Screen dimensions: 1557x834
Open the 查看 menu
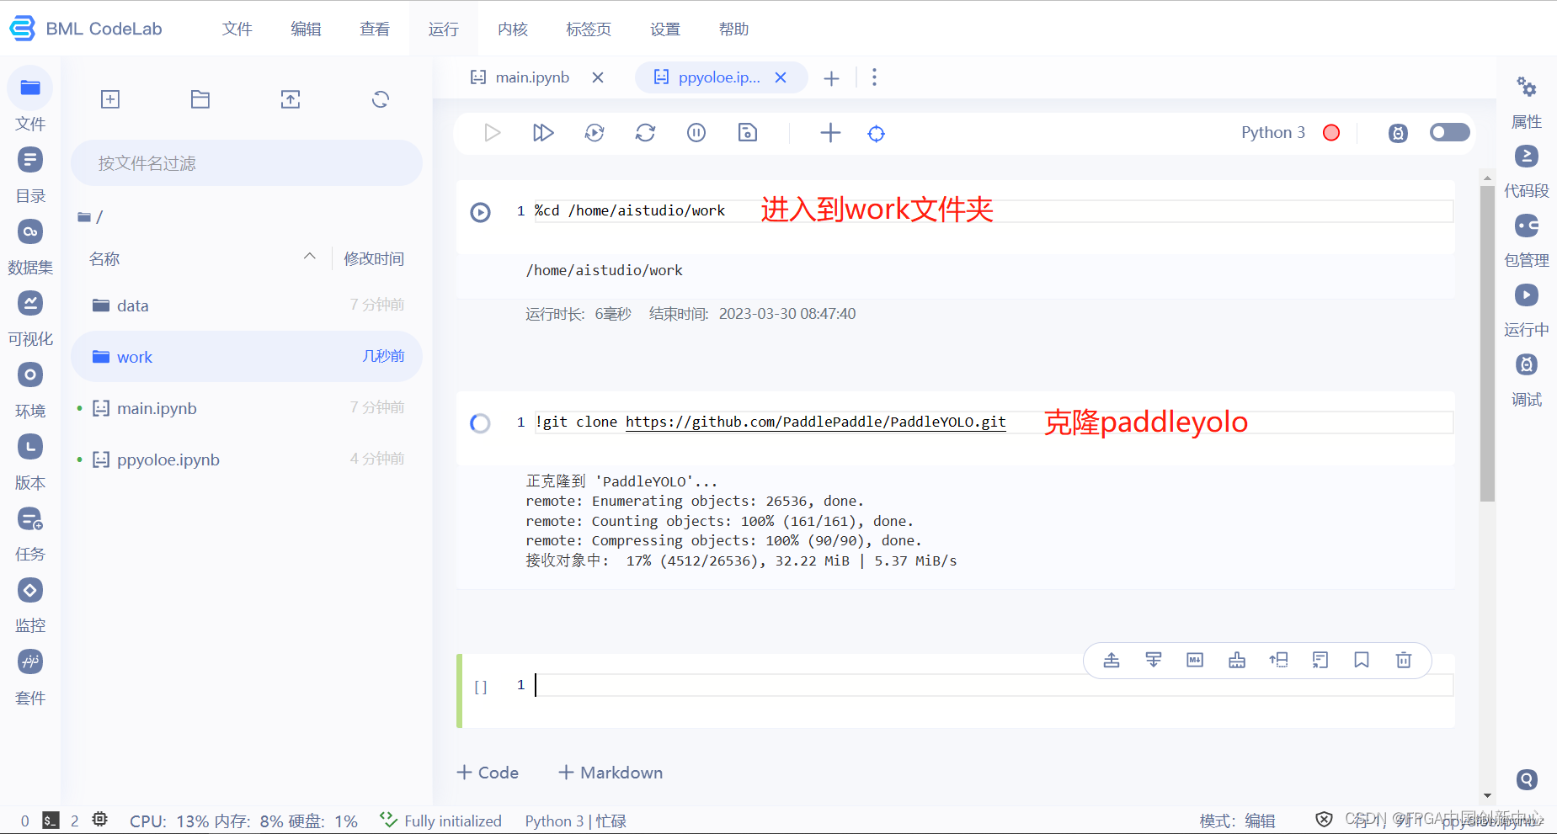375,29
